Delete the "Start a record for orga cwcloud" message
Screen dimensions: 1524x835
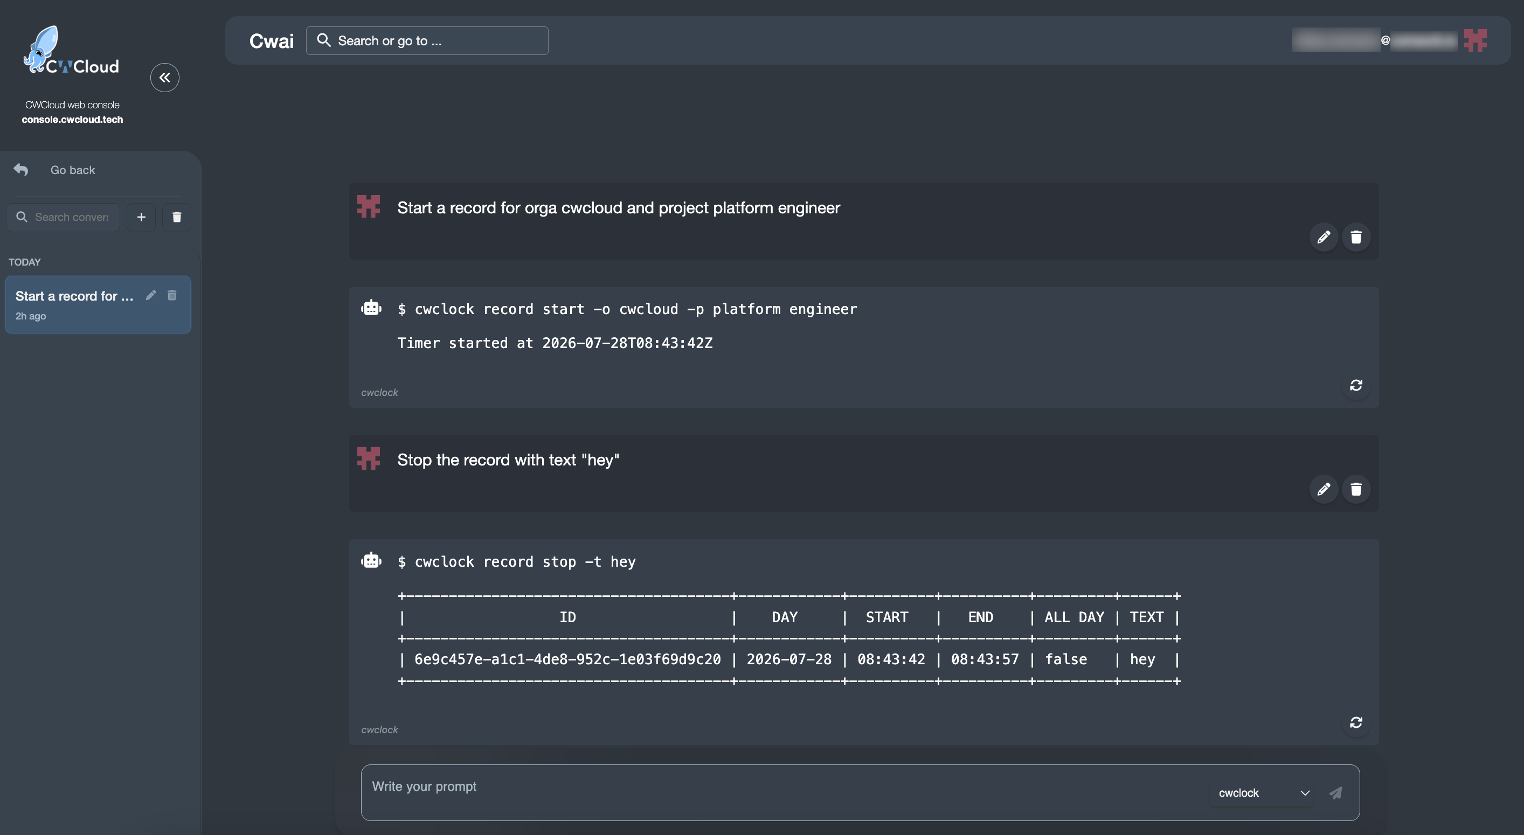[x=1356, y=237]
